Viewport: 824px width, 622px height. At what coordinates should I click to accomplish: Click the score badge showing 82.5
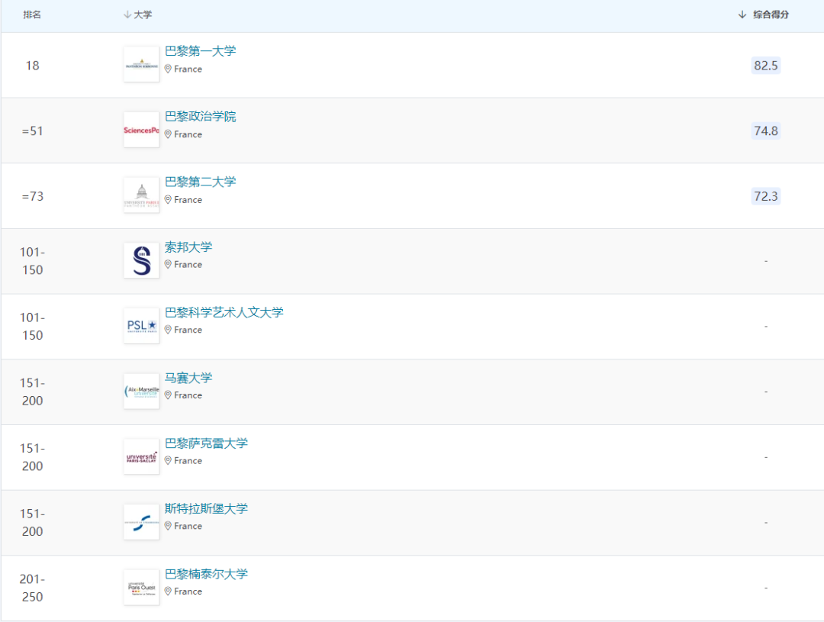click(x=765, y=65)
